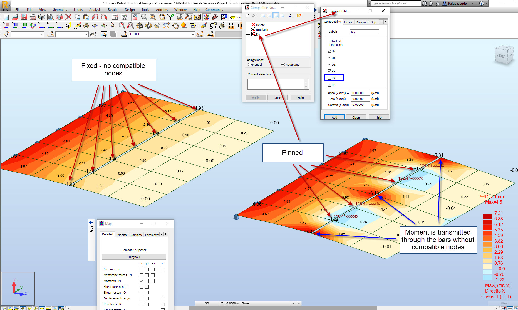Viewport: 518px width, 310px height.
Task: Select the Manual assign mode radio button
Action: (x=250, y=65)
